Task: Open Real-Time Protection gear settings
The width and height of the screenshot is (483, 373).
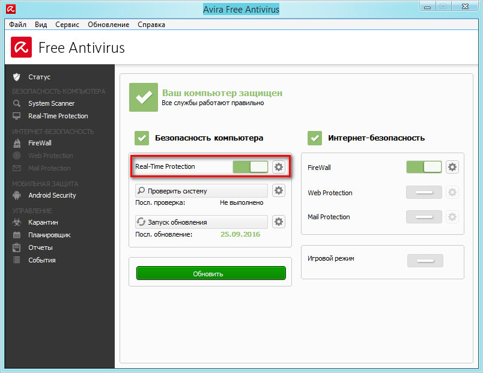Action: click(x=278, y=167)
